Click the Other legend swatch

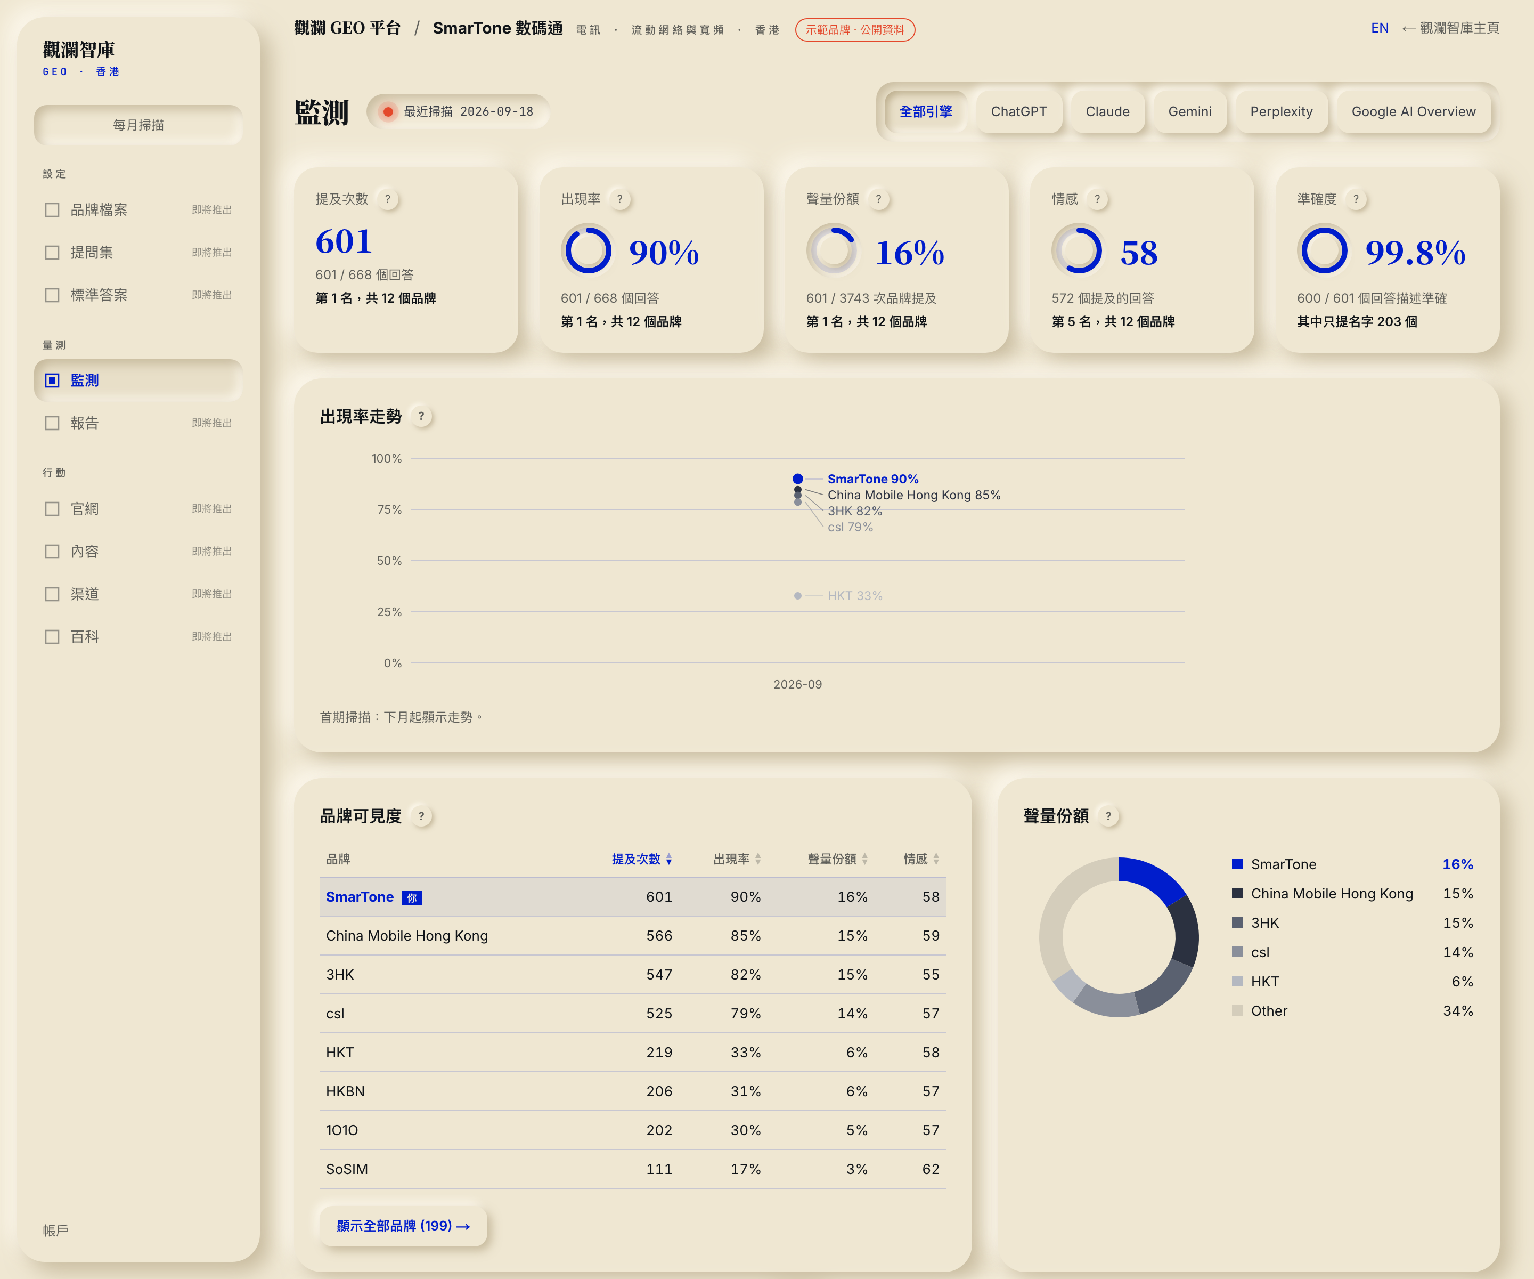[1237, 1011]
